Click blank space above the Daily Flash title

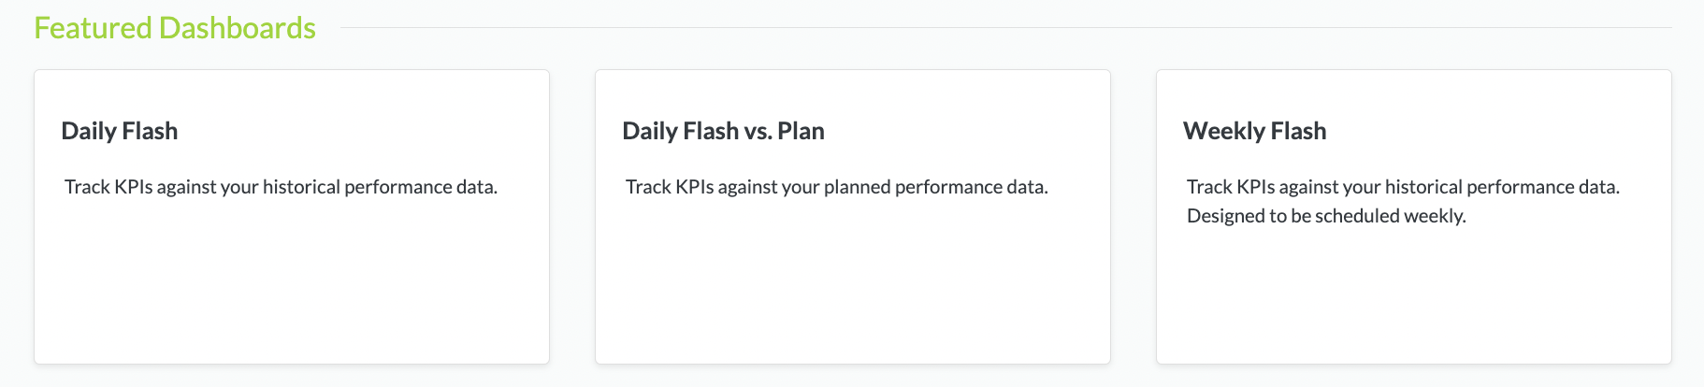pos(291,92)
